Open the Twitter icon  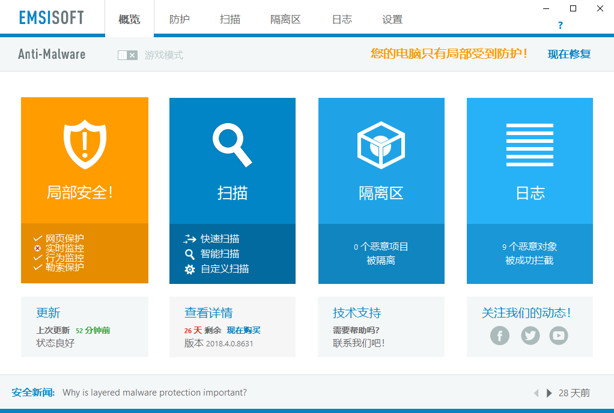(x=530, y=335)
